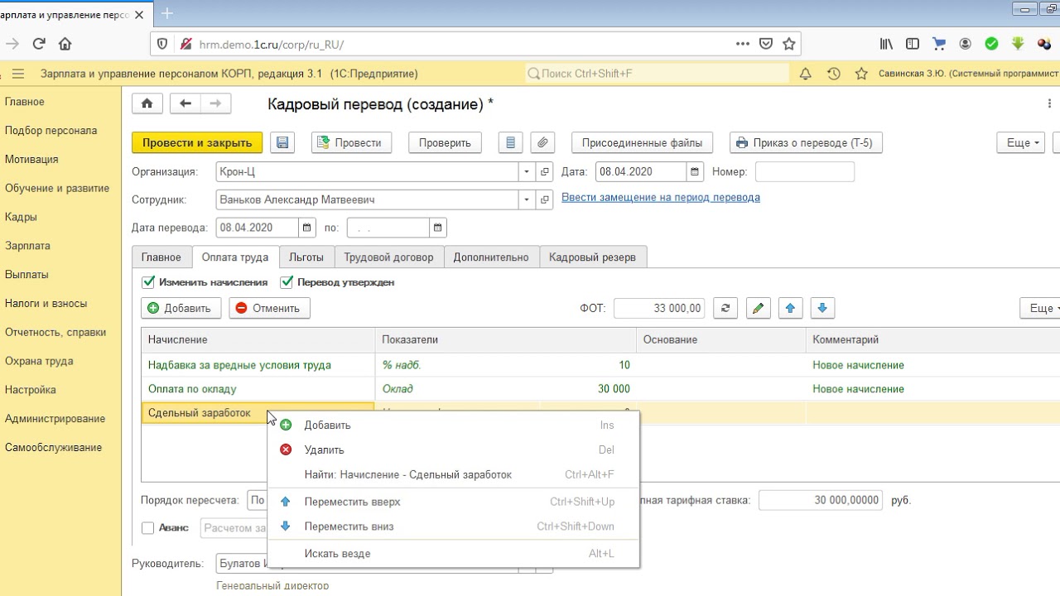Screen dimensions: 1060x596
Task: Click the refresh FOT recalculation icon
Action: 725,308
